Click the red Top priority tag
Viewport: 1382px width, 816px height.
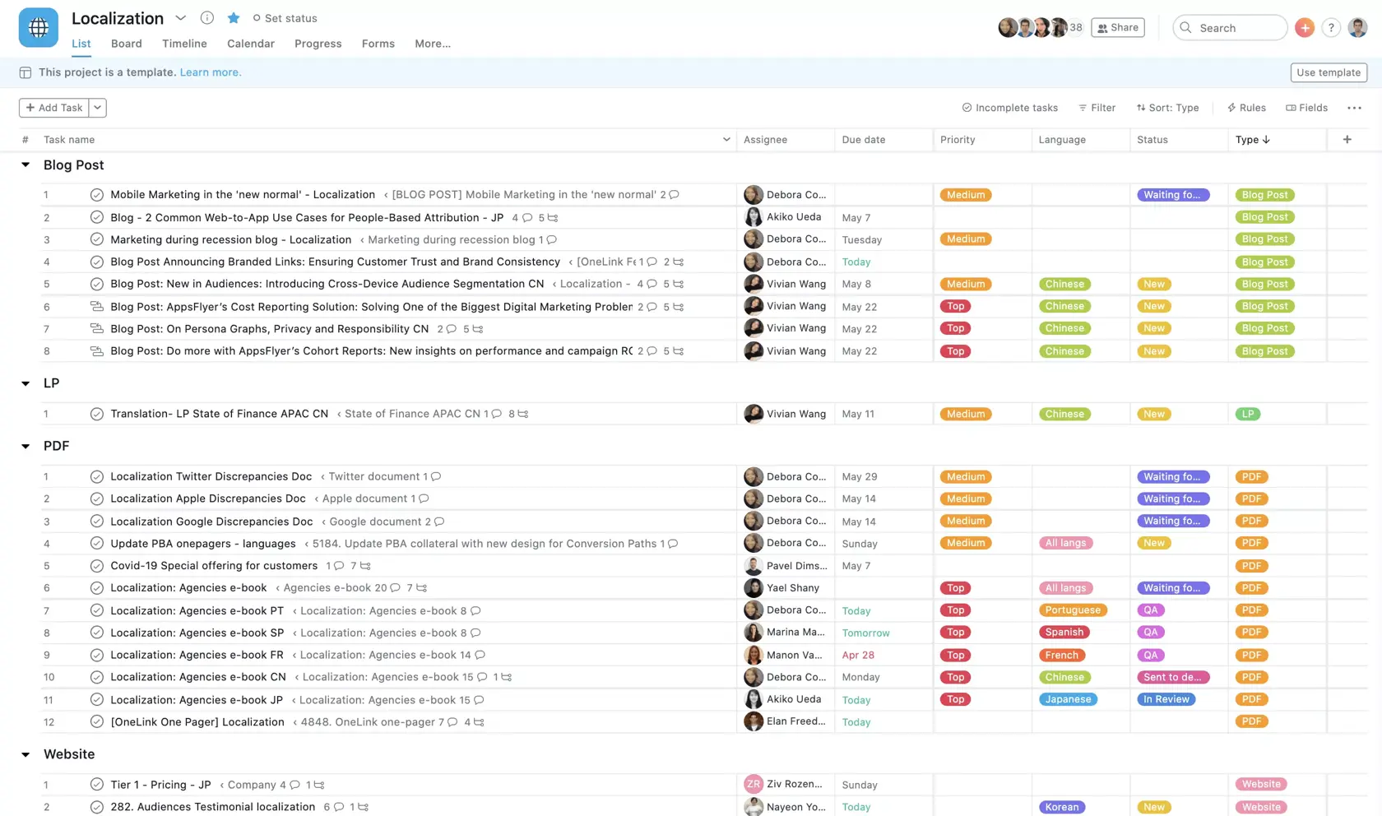955,305
